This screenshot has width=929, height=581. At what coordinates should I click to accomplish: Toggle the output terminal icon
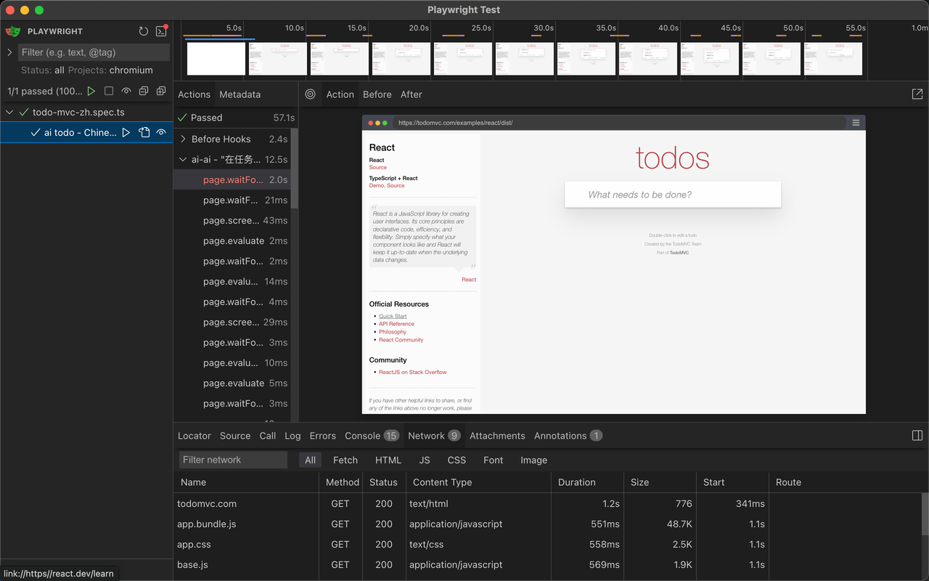coord(161,31)
